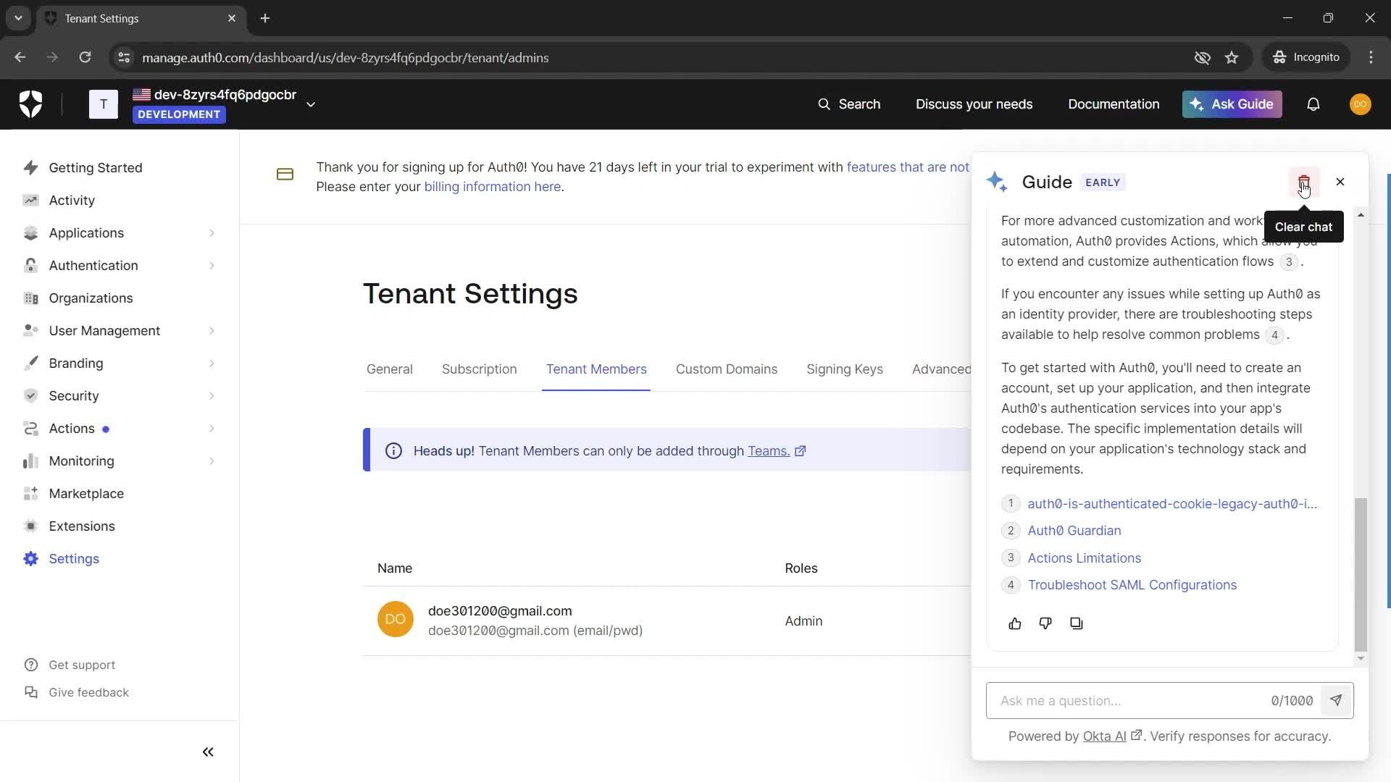The width and height of the screenshot is (1391, 782).
Task: Switch to the General tab
Action: click(x=389, y=369)
